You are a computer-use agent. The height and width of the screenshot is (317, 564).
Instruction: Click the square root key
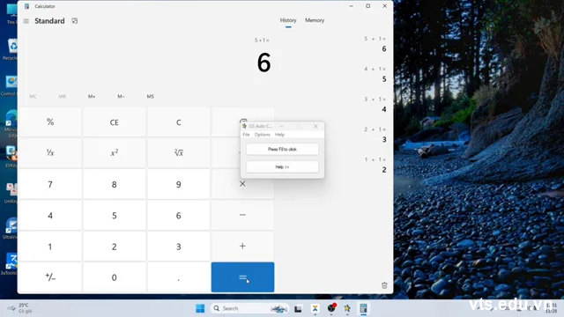(178, 153)
